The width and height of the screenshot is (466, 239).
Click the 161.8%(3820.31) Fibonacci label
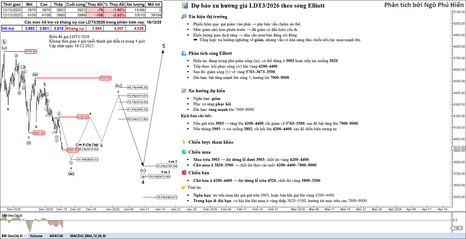click(87, 159)
